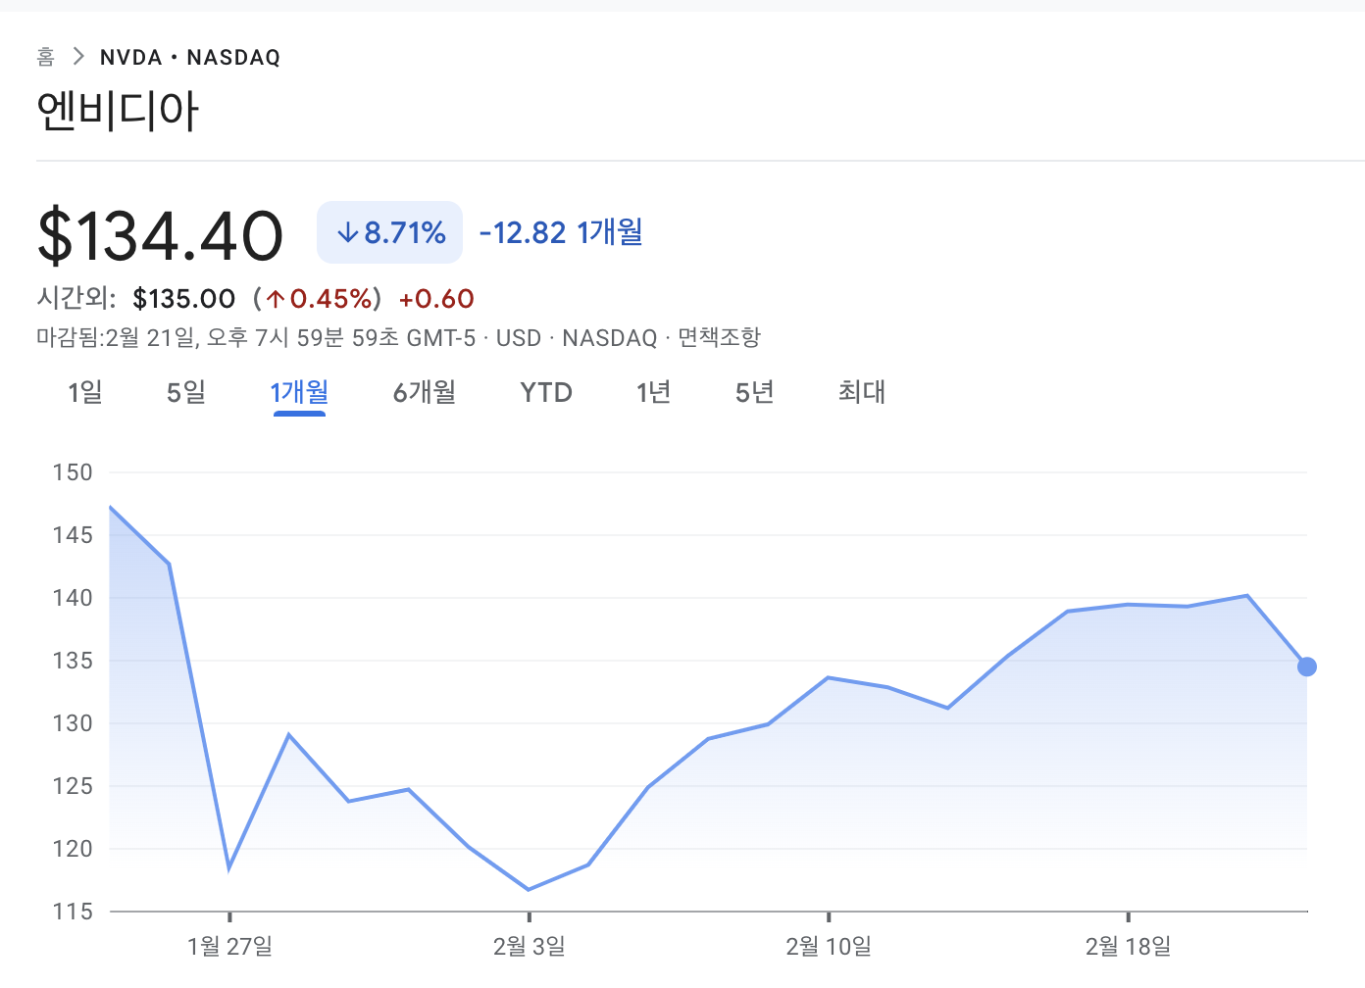Click the 2월 10일 axis tick marker

click(829, 917)
